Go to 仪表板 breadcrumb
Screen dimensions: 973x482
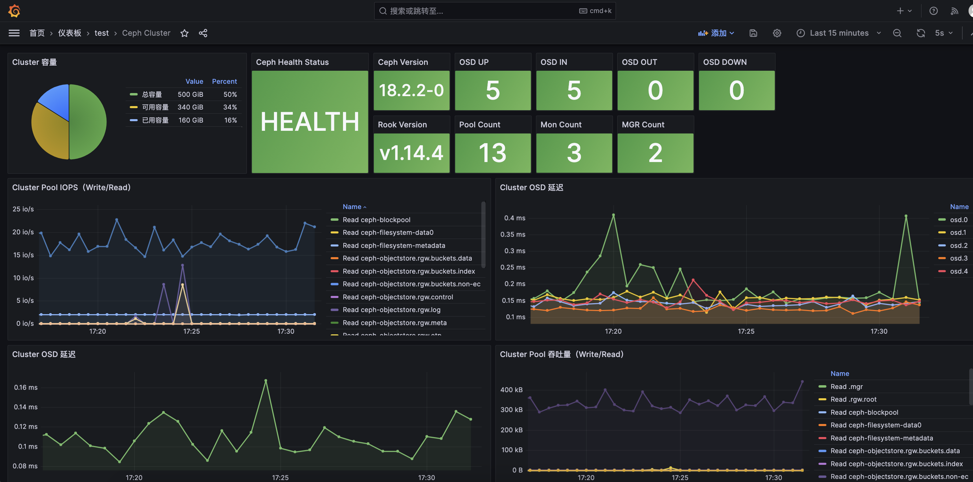[69, 33]
